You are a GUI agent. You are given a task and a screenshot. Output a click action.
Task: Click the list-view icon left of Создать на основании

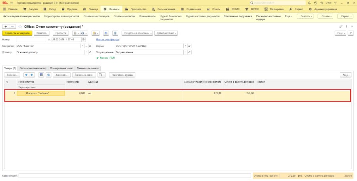pos(115,33)
